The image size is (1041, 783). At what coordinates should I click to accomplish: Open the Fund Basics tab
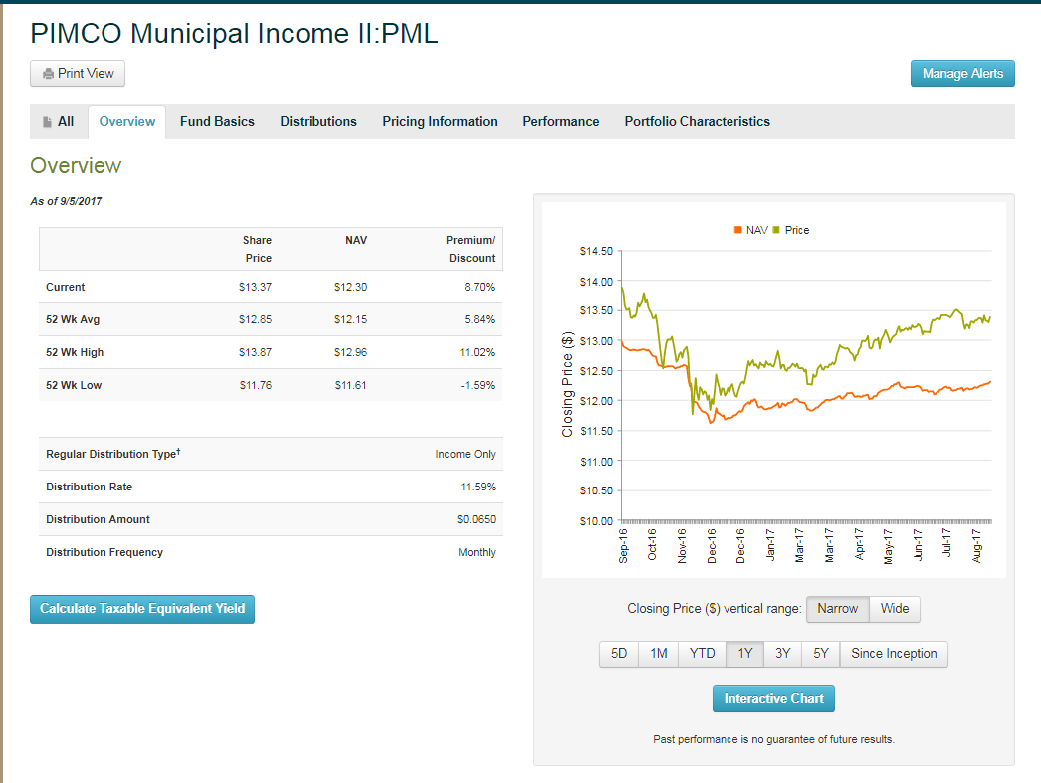[217, 122]
